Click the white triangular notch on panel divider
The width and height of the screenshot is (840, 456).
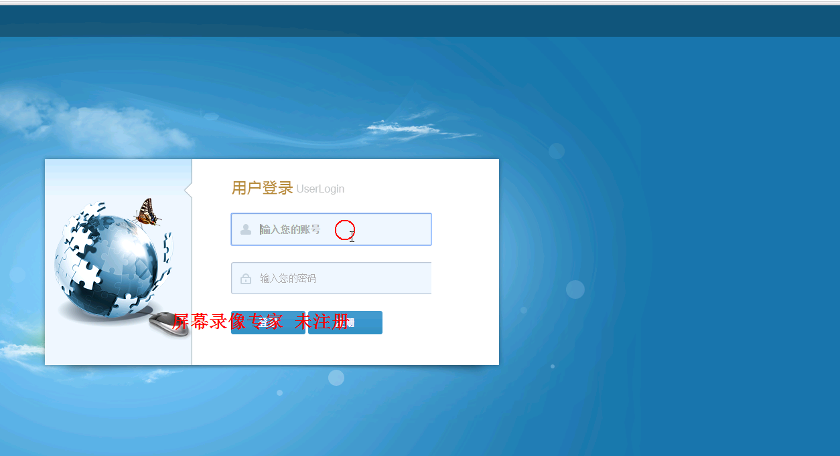tap(188, 191)
